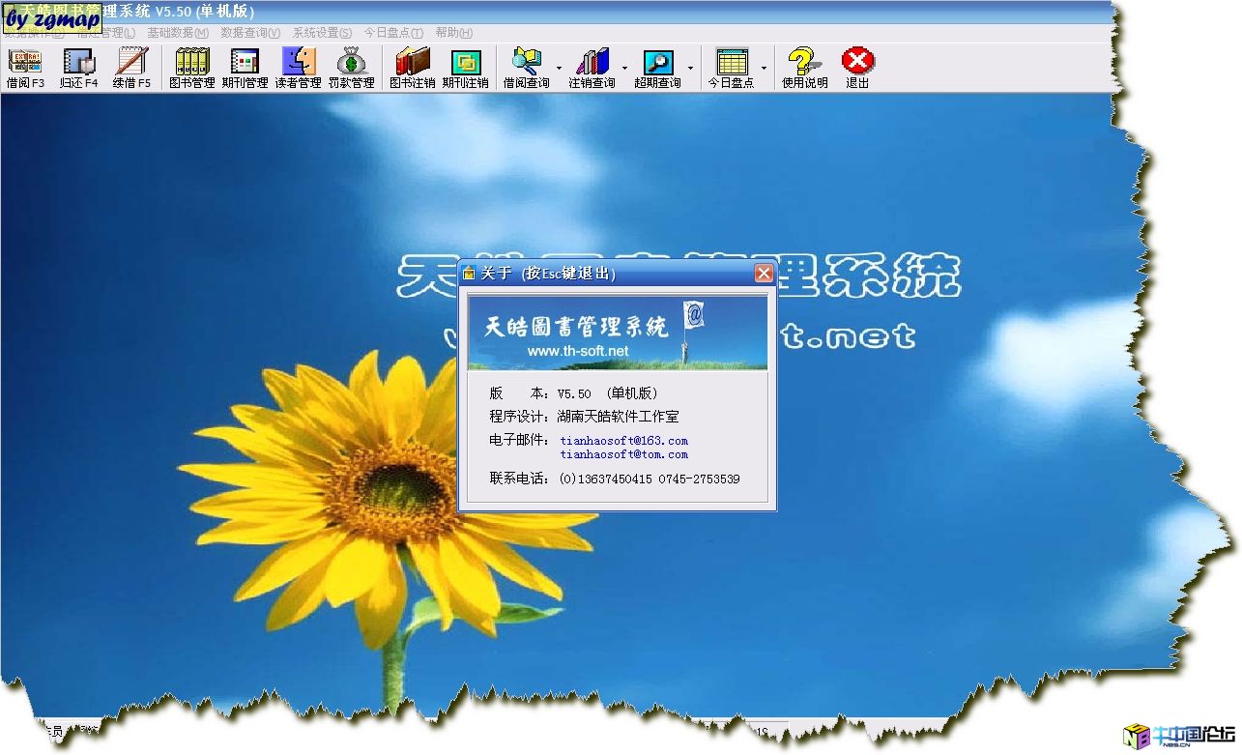Click version text V5.50 (单机版) in dialog
Screen dimensions: 1242x755
click(x=607, y=393)
